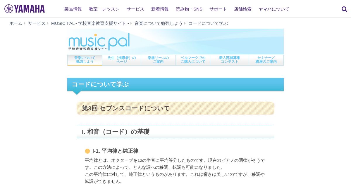Open MUSIC PAL breadcrumb link
The width and height of the screenshot is (351, 184).
(x=90, y=23)
